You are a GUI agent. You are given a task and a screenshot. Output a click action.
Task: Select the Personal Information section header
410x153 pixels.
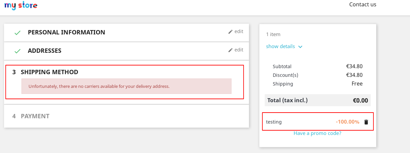pyautogui.click(x=66, y=32)
